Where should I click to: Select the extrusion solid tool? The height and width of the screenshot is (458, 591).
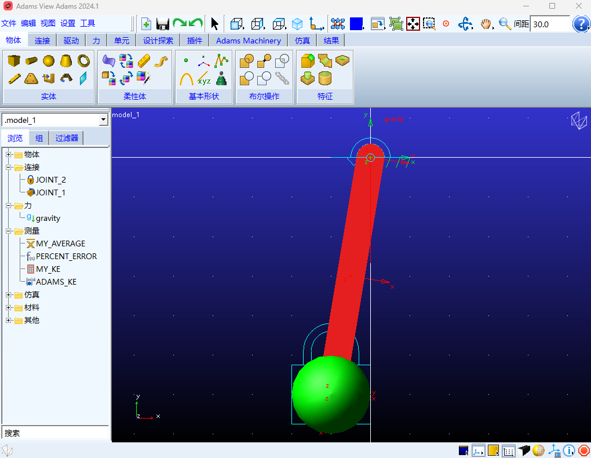pyautogui.click(x=49, y=78)
